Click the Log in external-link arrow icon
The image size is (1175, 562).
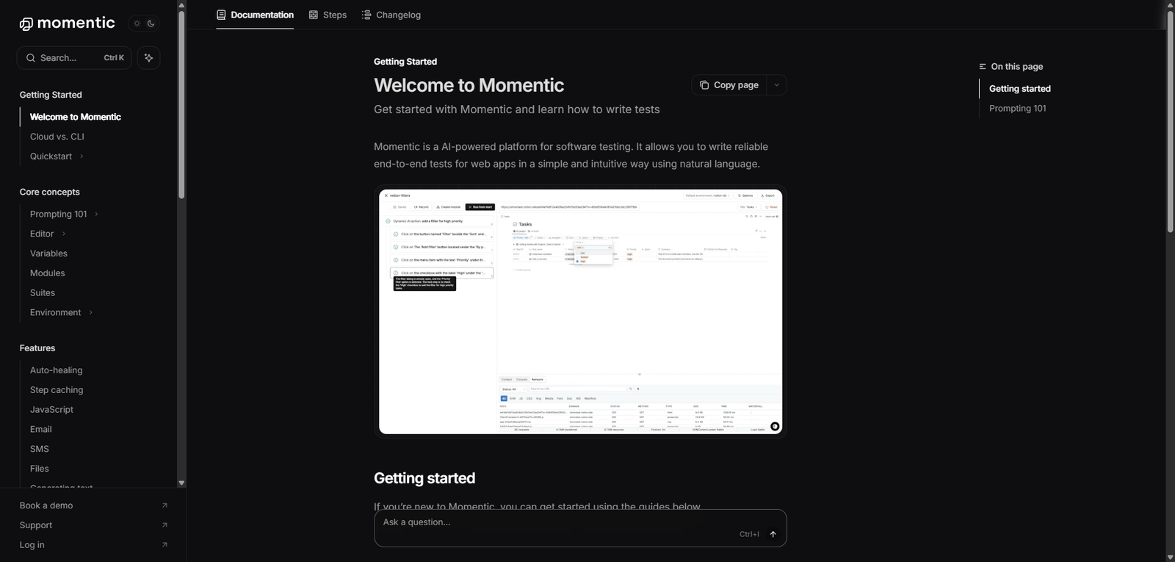pos(164,545)
